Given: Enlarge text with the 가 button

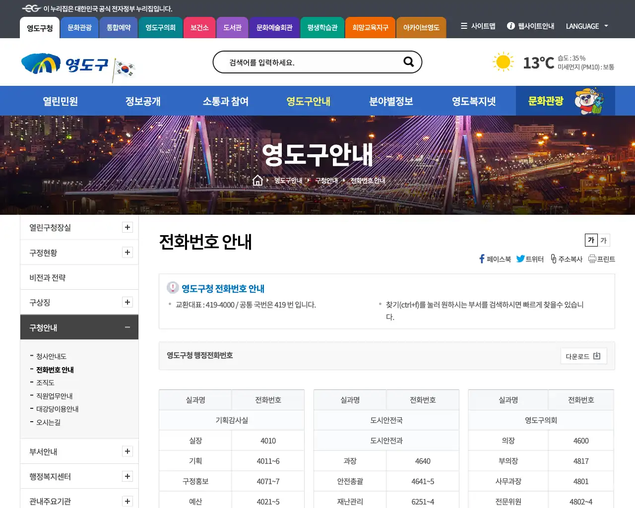Looking at the screenshot, I should (590, 240).
